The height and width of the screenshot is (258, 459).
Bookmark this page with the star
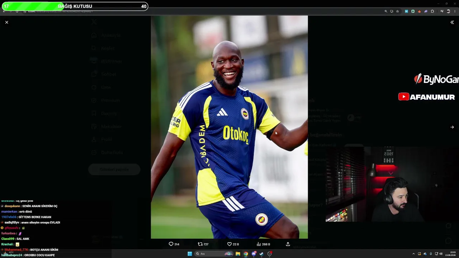click(x=397, y=11)
